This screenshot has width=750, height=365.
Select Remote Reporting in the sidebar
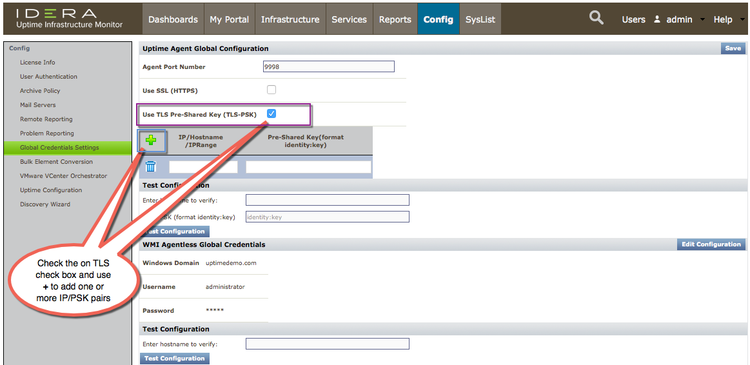pos(46,119)
